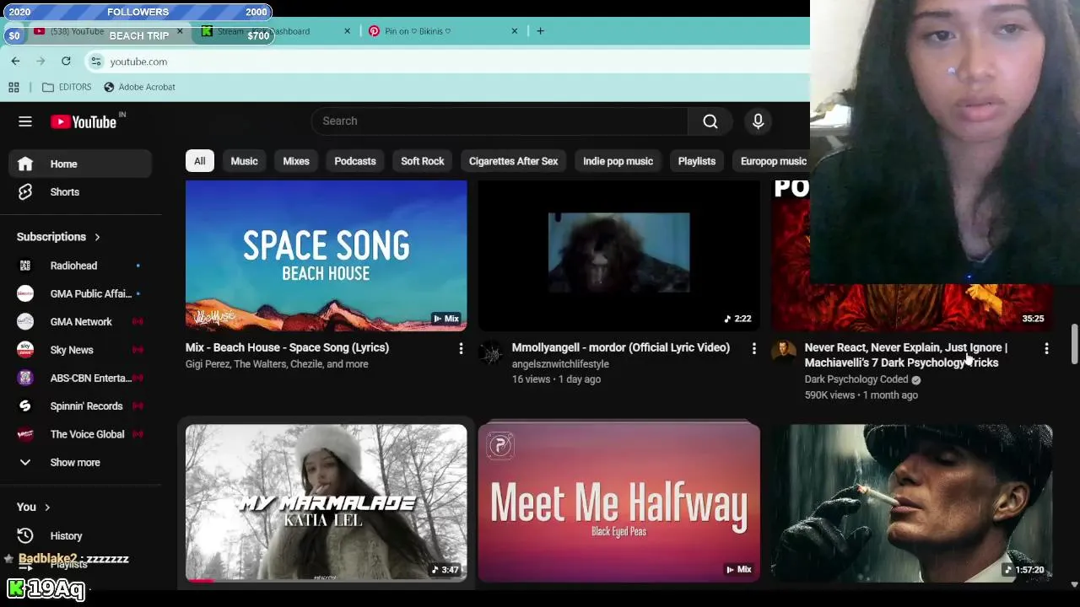Open more options for mordor lyric video
The image size is (1080, 607).
point(753,348)
